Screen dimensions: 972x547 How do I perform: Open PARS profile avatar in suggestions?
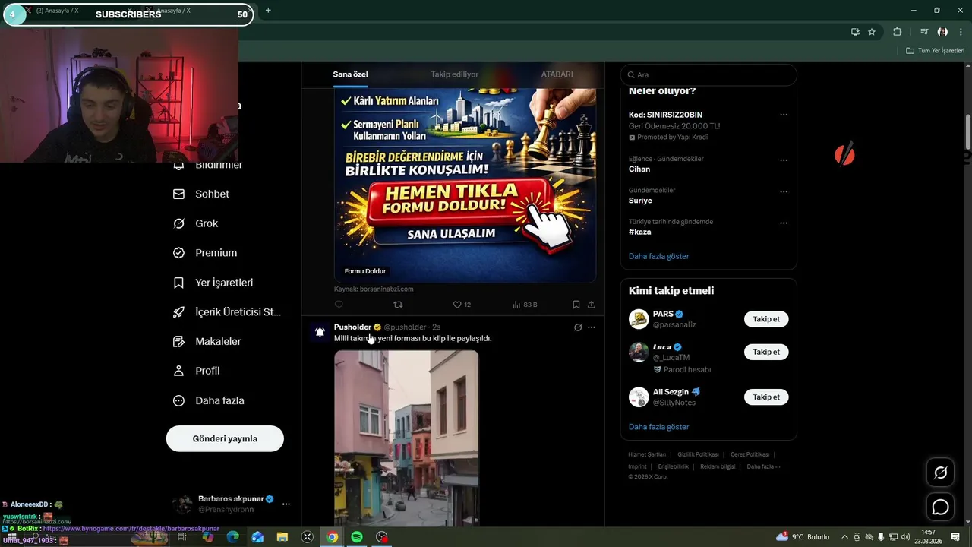[x=639, y=319]
